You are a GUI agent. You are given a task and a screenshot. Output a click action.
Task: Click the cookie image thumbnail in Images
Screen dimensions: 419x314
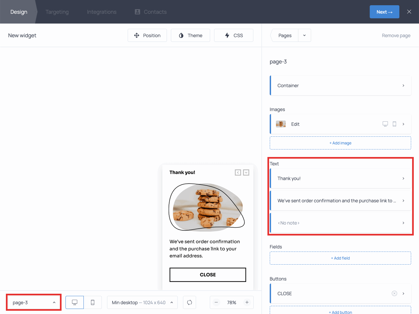(x=281, y=124)
